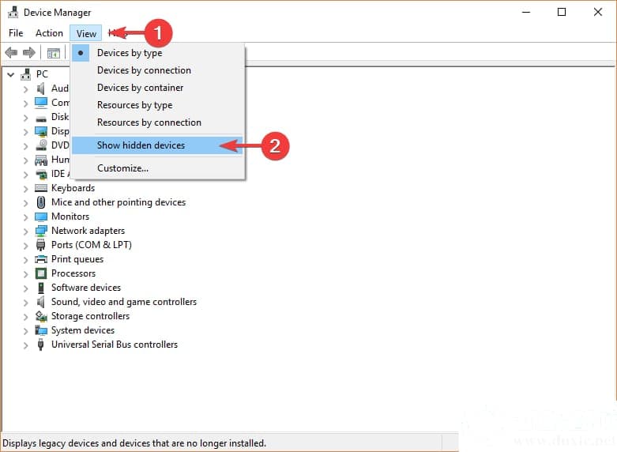Expand the Storage controllers chevron
Image resolution: width=617 pixels, height=452 pixels.
pos(25,317)
